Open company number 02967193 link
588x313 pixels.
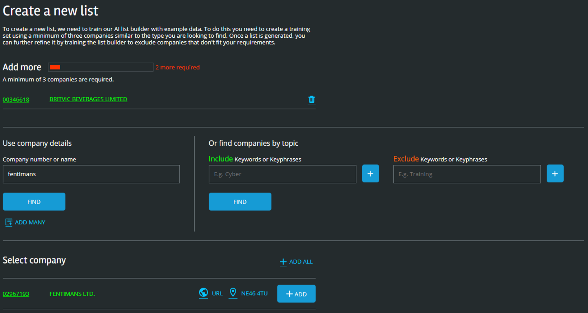(x=16, y=294)
